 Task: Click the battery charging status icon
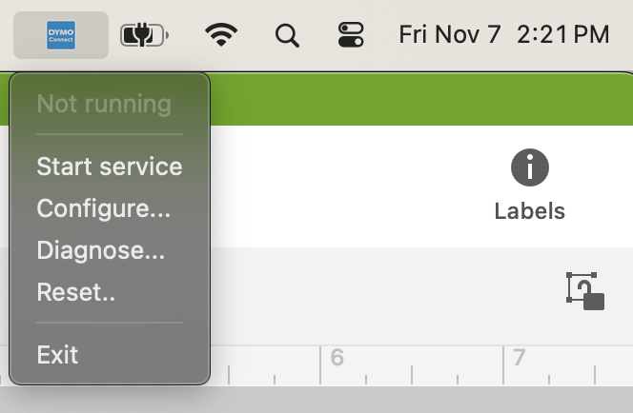coord(143,35)
